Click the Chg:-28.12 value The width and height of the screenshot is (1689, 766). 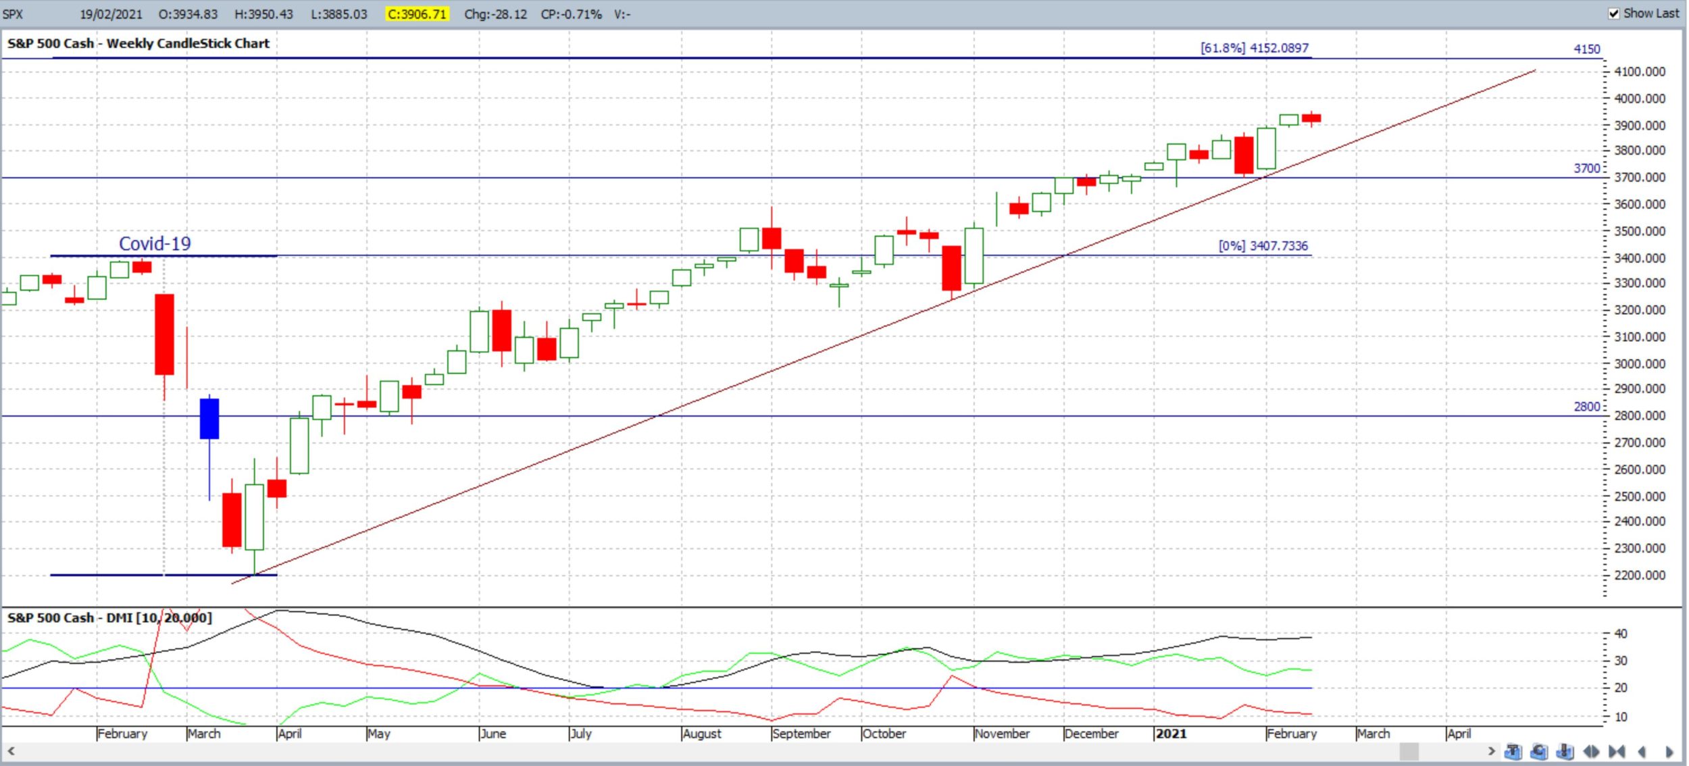pyautogui.click(x=495, y=14)
